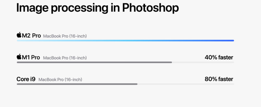Click the Apple logo beside M2 Pro
This screenshot has width=261, height=107.
(x=19, y=35)
